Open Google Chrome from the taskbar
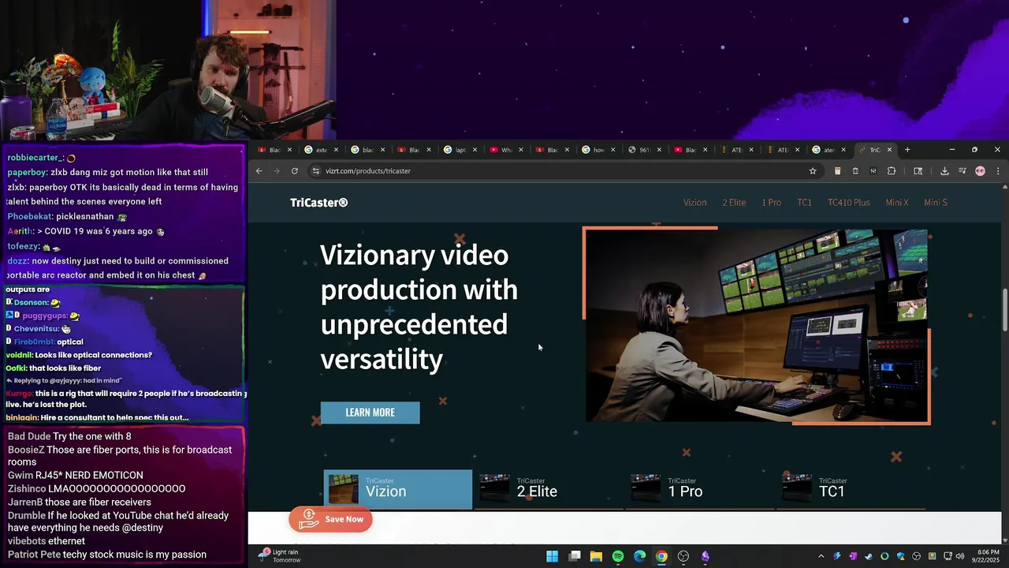 (x=661, y=556)
